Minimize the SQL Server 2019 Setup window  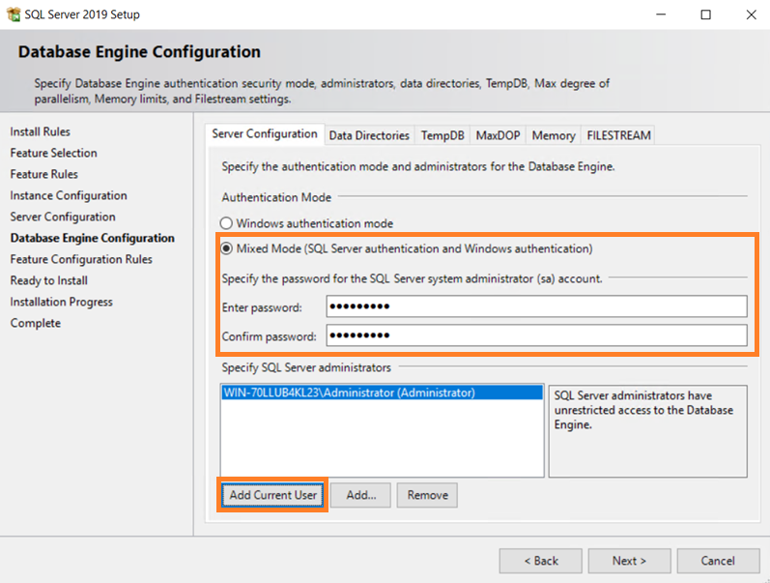[661, 15]
